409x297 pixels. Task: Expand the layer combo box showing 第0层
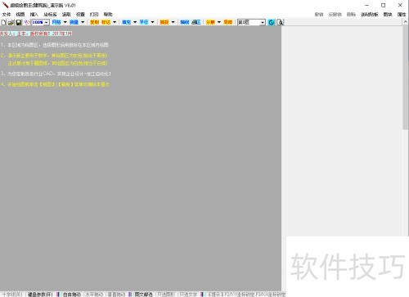263,22
